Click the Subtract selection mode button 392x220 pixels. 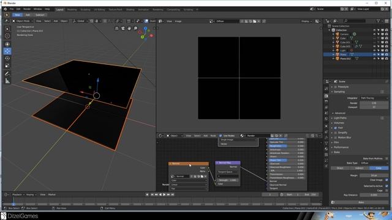(x=40, y=15)
